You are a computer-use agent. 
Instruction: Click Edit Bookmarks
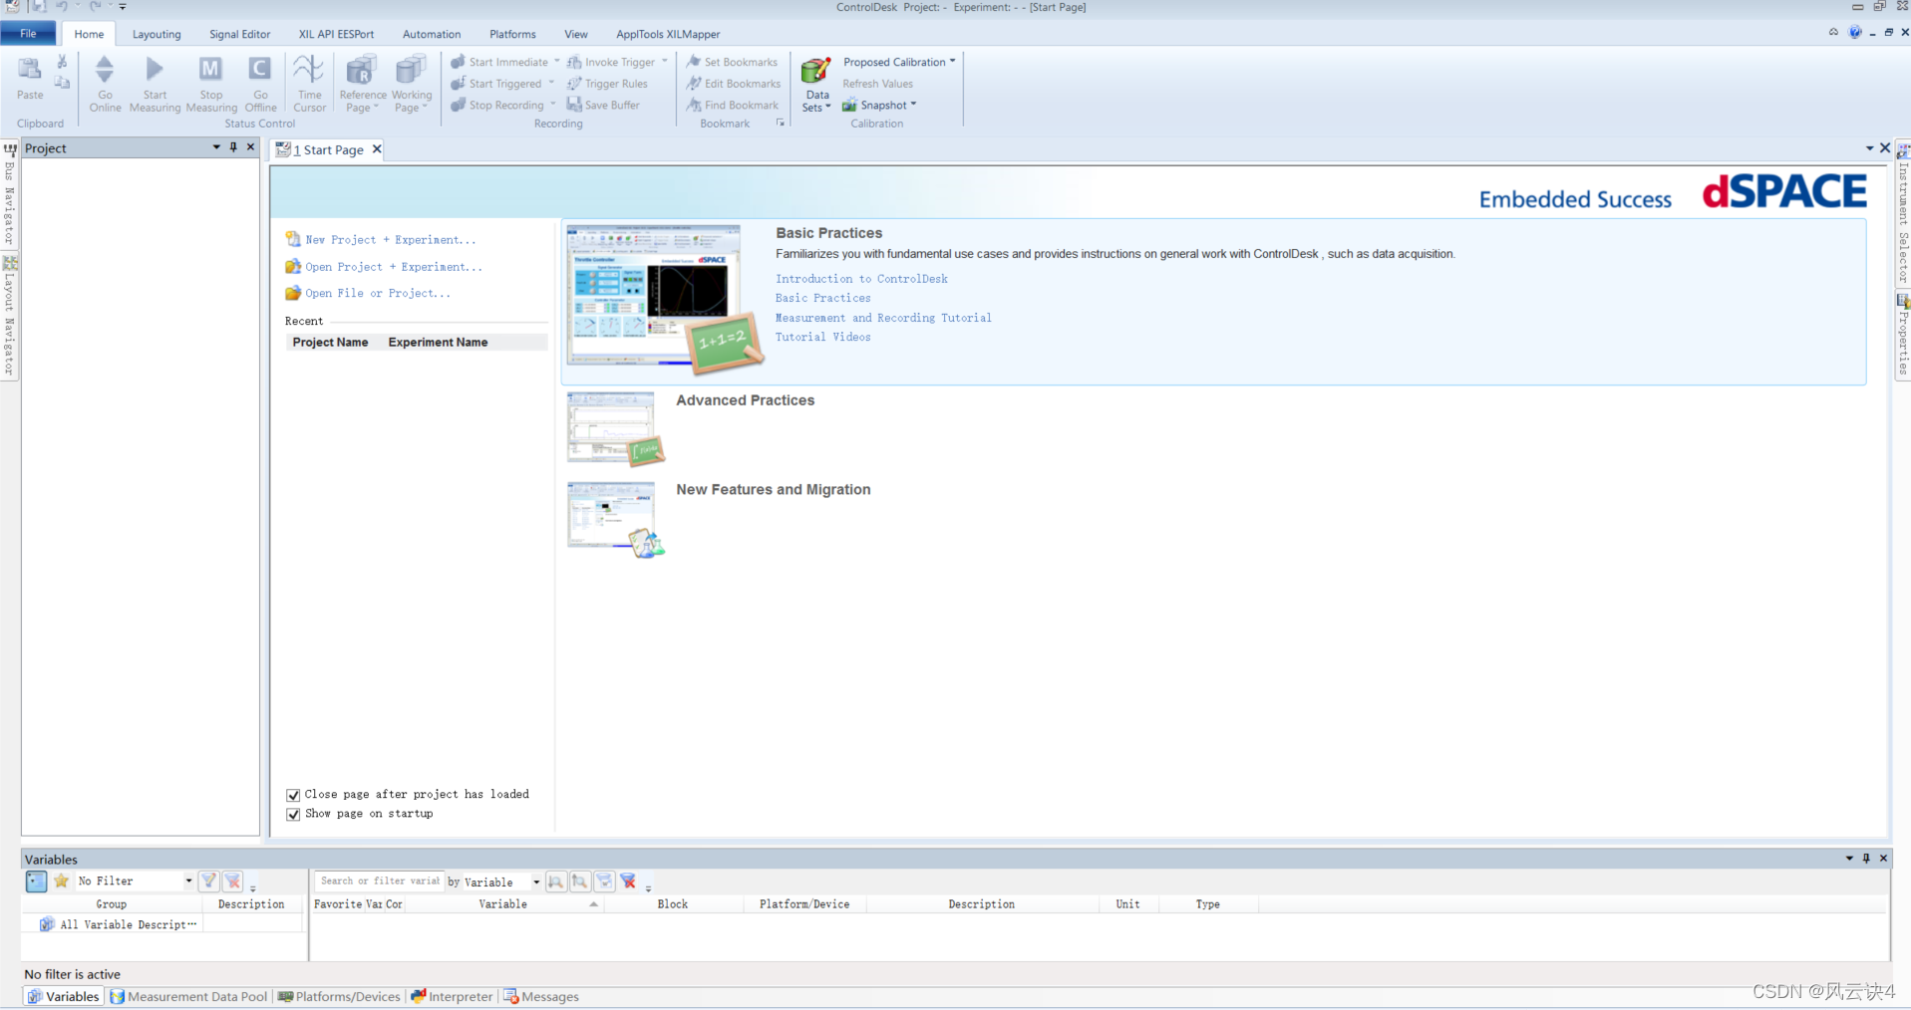[734, 84]
